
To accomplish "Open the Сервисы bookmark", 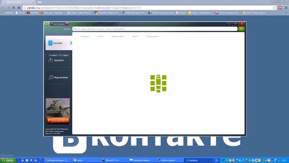I will click(7, 13).
